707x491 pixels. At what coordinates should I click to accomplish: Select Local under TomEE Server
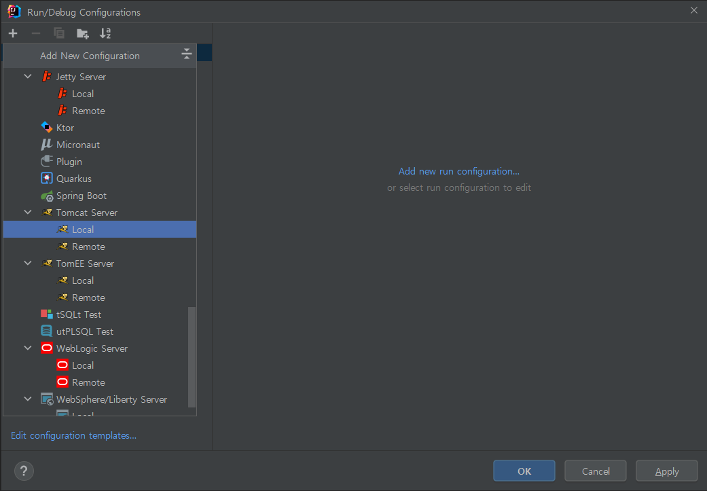[x=100, y=280]
